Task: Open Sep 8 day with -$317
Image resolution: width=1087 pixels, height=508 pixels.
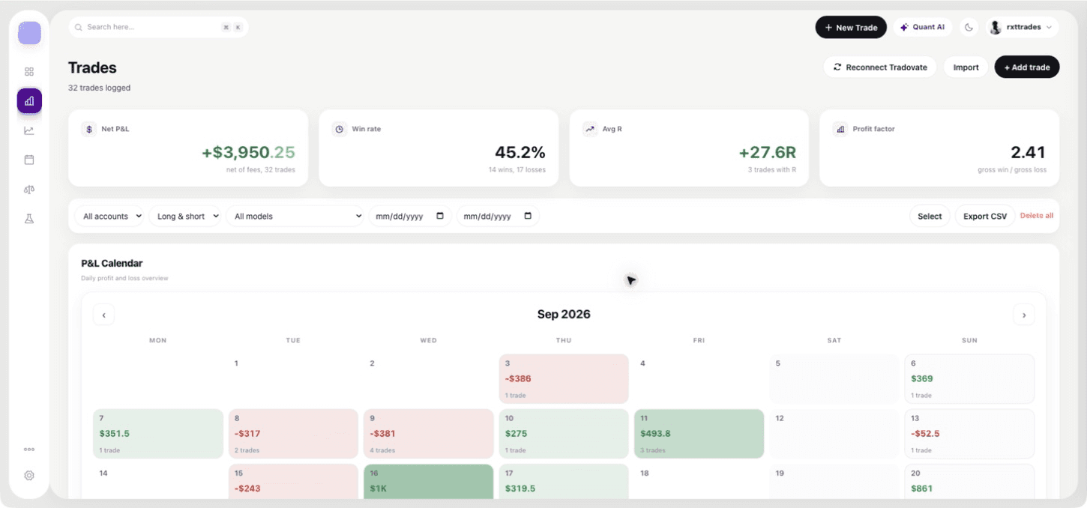Action: tap(293, 434)
